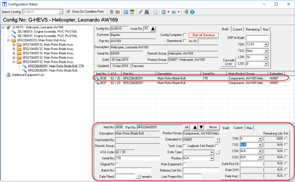Click the Open folder toolbar icon
The image size is (295, 182).
point(118,12)
